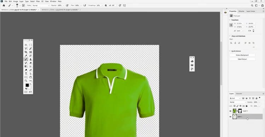
Task: Open the Edit Toolbar three-dots menu
Action: pyautogui.click(x=30, y=81)
